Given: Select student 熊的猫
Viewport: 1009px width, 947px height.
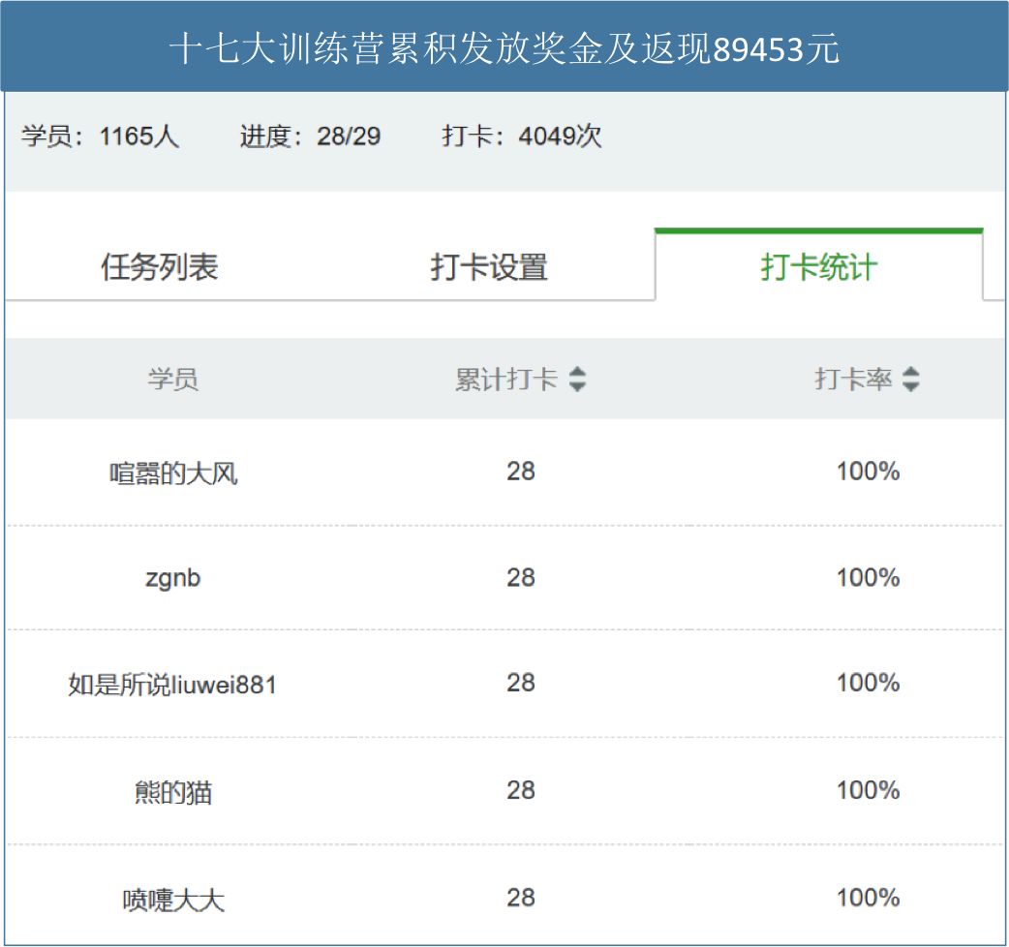Looking at the screenshot, I should click(x=173, y=792).
